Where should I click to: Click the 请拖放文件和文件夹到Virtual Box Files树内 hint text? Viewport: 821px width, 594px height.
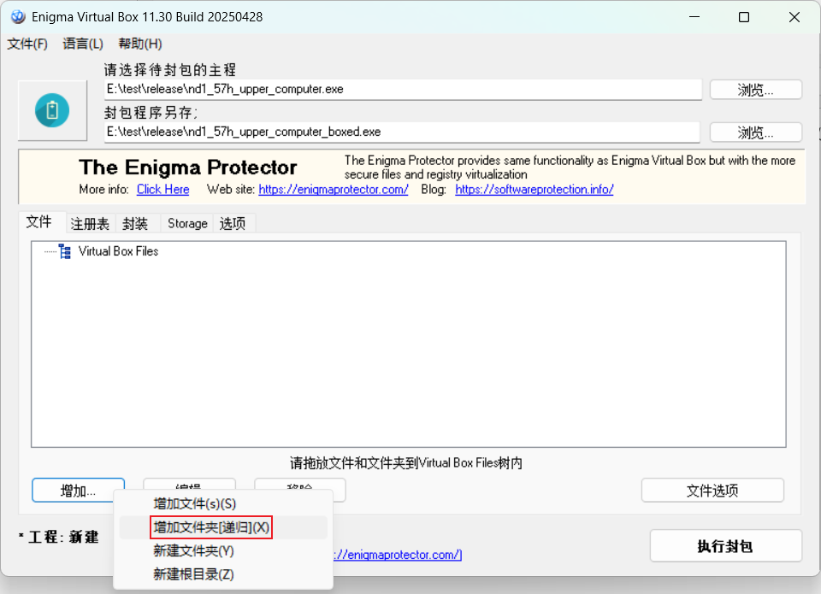(406, 463)
